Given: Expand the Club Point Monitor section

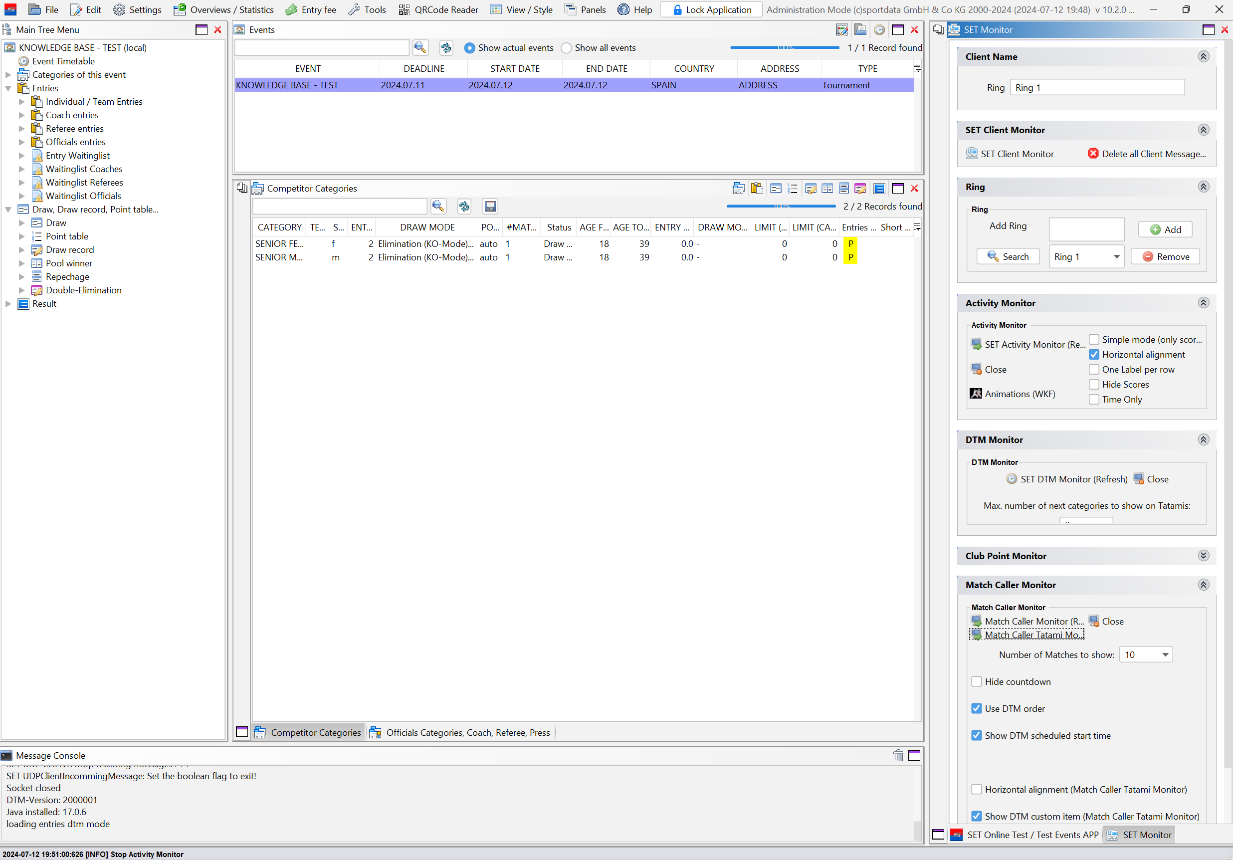Looking at the screenshot, I should pos(1204,556).
